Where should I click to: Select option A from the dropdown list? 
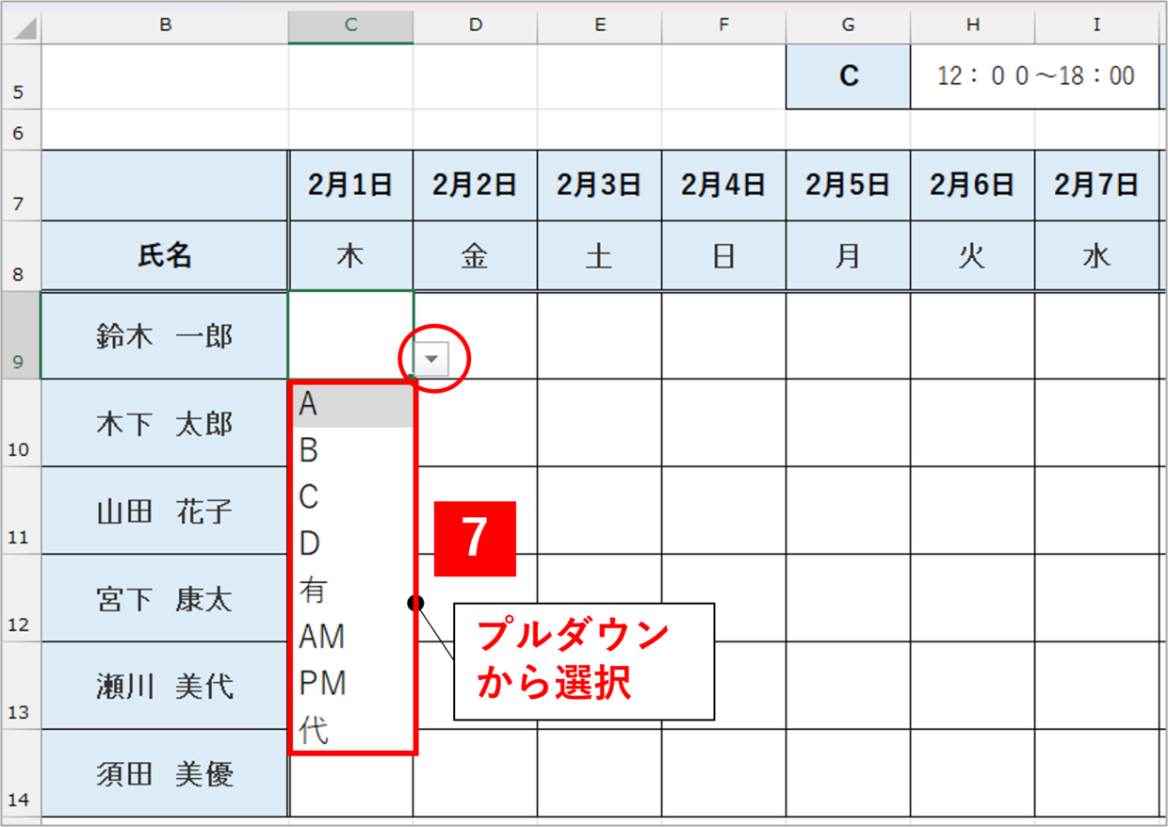352,405
